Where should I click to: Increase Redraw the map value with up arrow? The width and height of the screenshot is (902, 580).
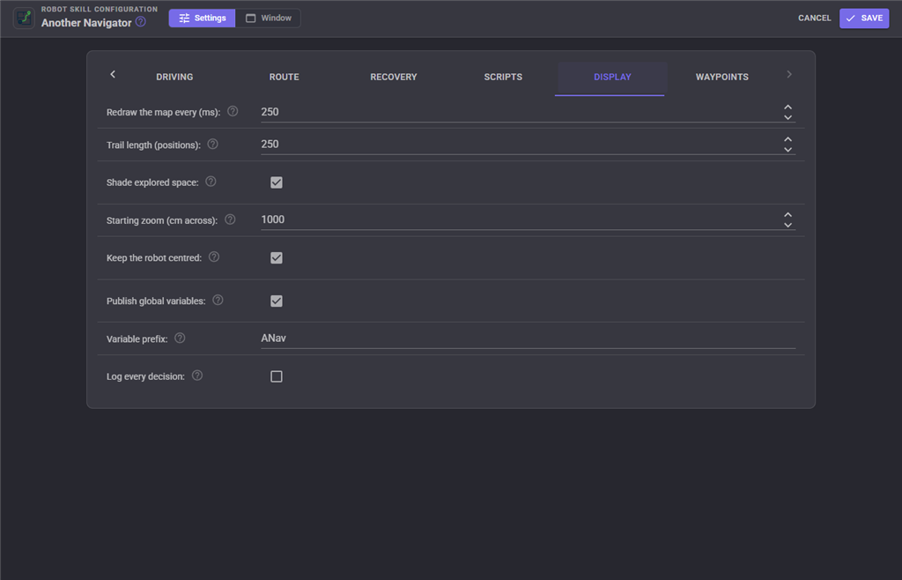click(x=788, y=107)
